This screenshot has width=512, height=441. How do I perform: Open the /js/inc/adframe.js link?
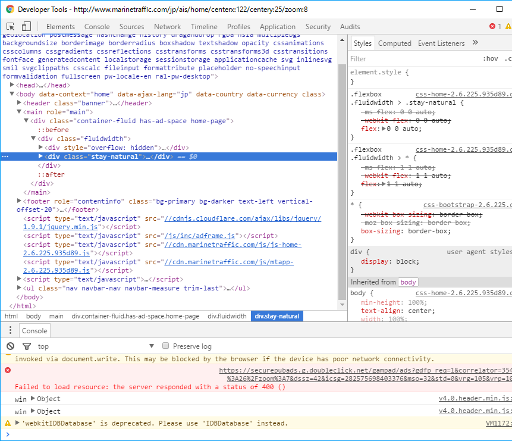[200, 236]
